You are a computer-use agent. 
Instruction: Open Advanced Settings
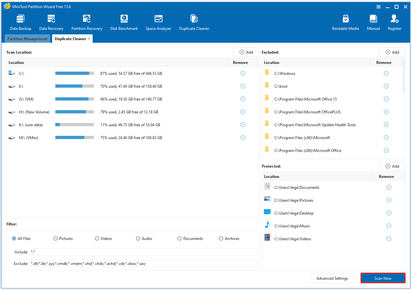point(332,278)
